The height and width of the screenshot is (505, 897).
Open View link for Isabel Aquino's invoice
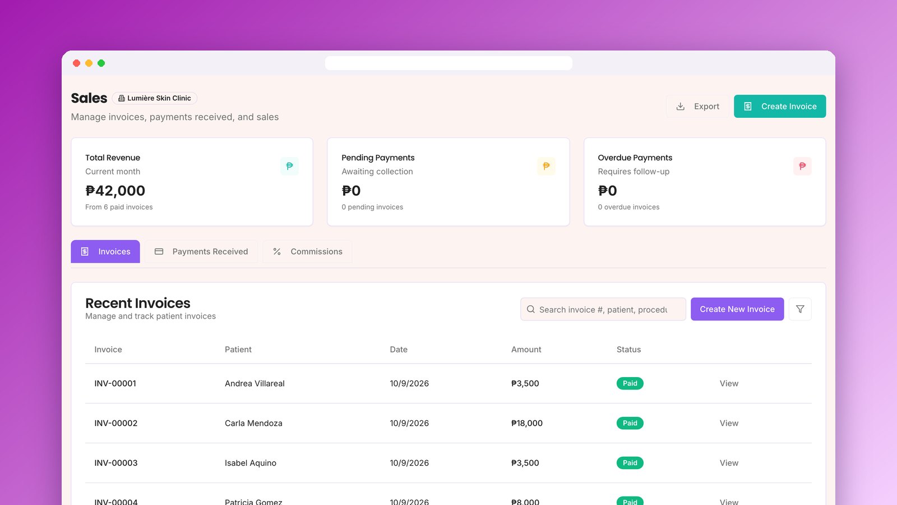point(729,463)
